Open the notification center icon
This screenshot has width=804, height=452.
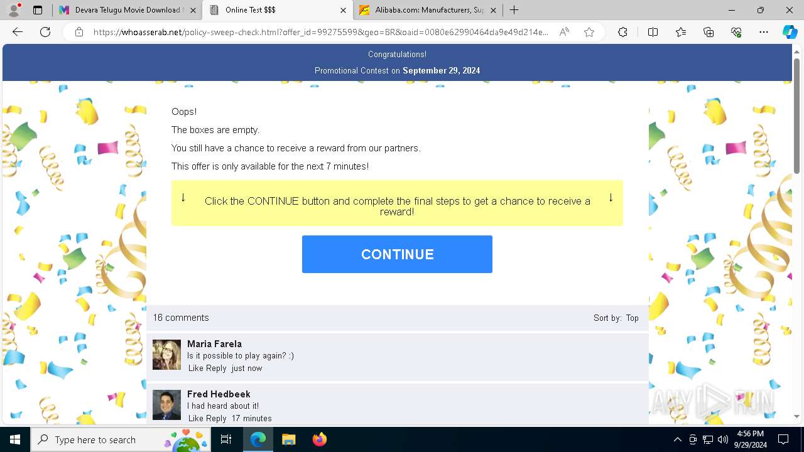(x=783, y=439)
